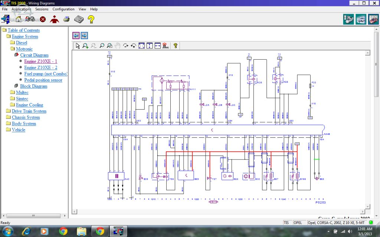Screen dimensions: 380x237
Task: Rotate the diagram clockwise
Action: pos(125,46)
